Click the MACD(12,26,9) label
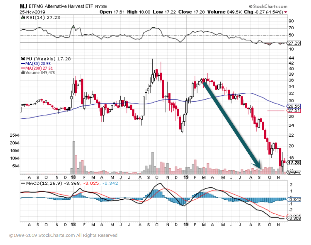The image size is (311, 245). [x=44, y=183]
